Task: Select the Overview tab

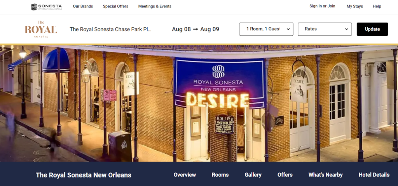Action: pos(185,175)
